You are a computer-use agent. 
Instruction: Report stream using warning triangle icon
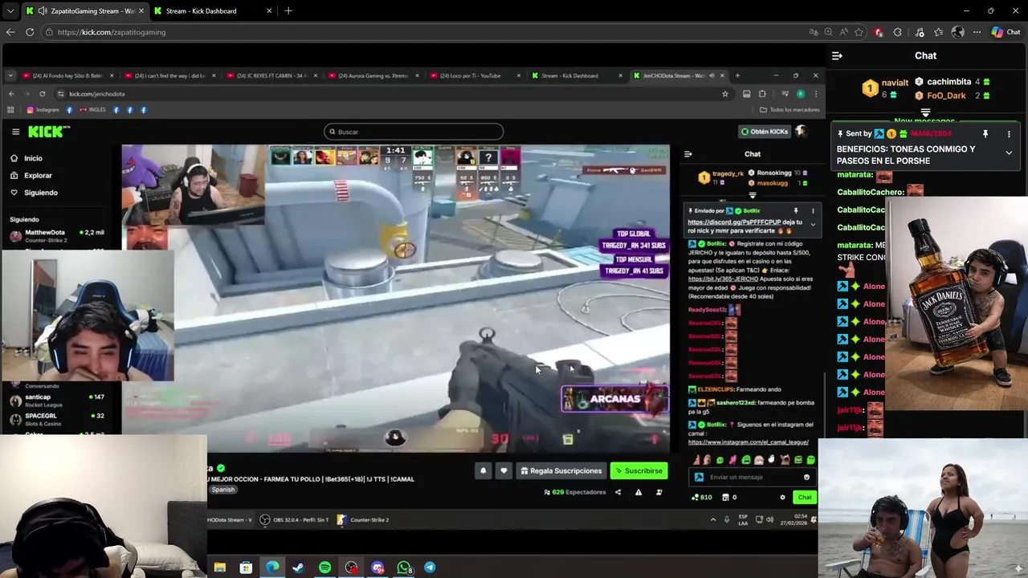pos(638,492)
